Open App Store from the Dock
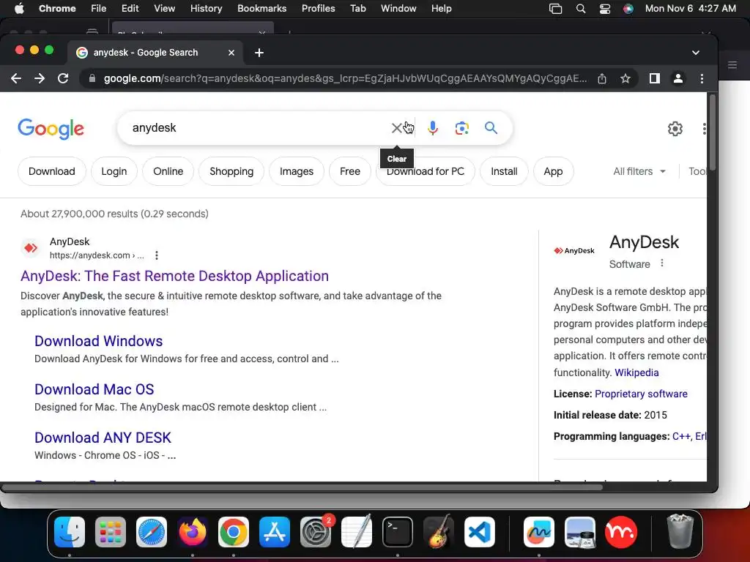The height and width of the screenshot is (562, 750). coord(275,532)
